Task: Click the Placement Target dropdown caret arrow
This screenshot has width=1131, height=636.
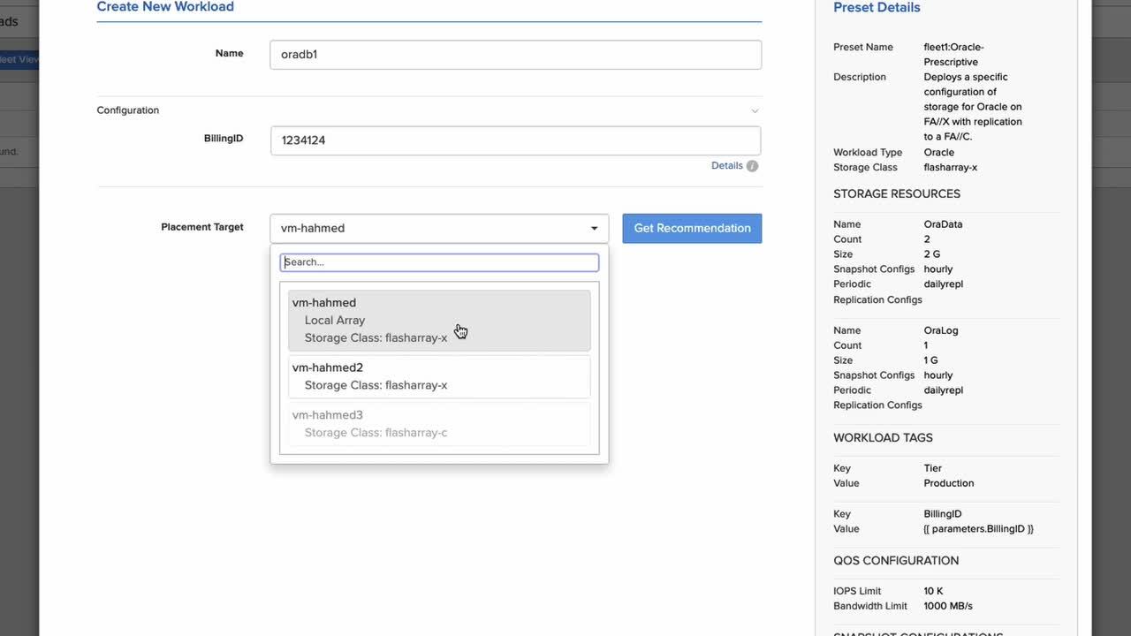Action: (x=594, y=229)
